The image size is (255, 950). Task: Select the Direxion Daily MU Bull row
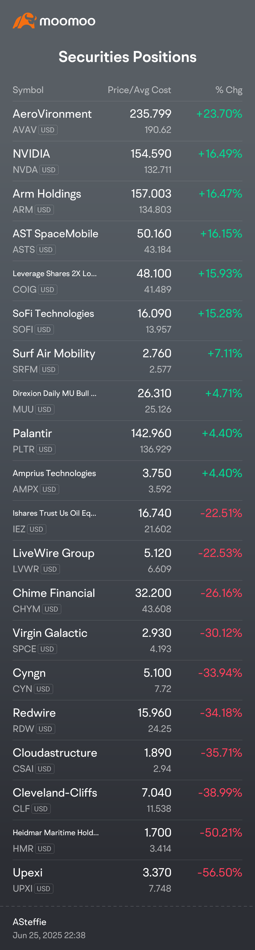[x=127, y=401]
